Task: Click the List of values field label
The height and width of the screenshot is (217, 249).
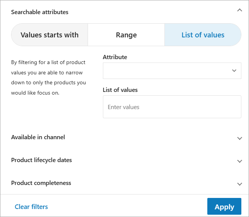Action: point(120,90)
